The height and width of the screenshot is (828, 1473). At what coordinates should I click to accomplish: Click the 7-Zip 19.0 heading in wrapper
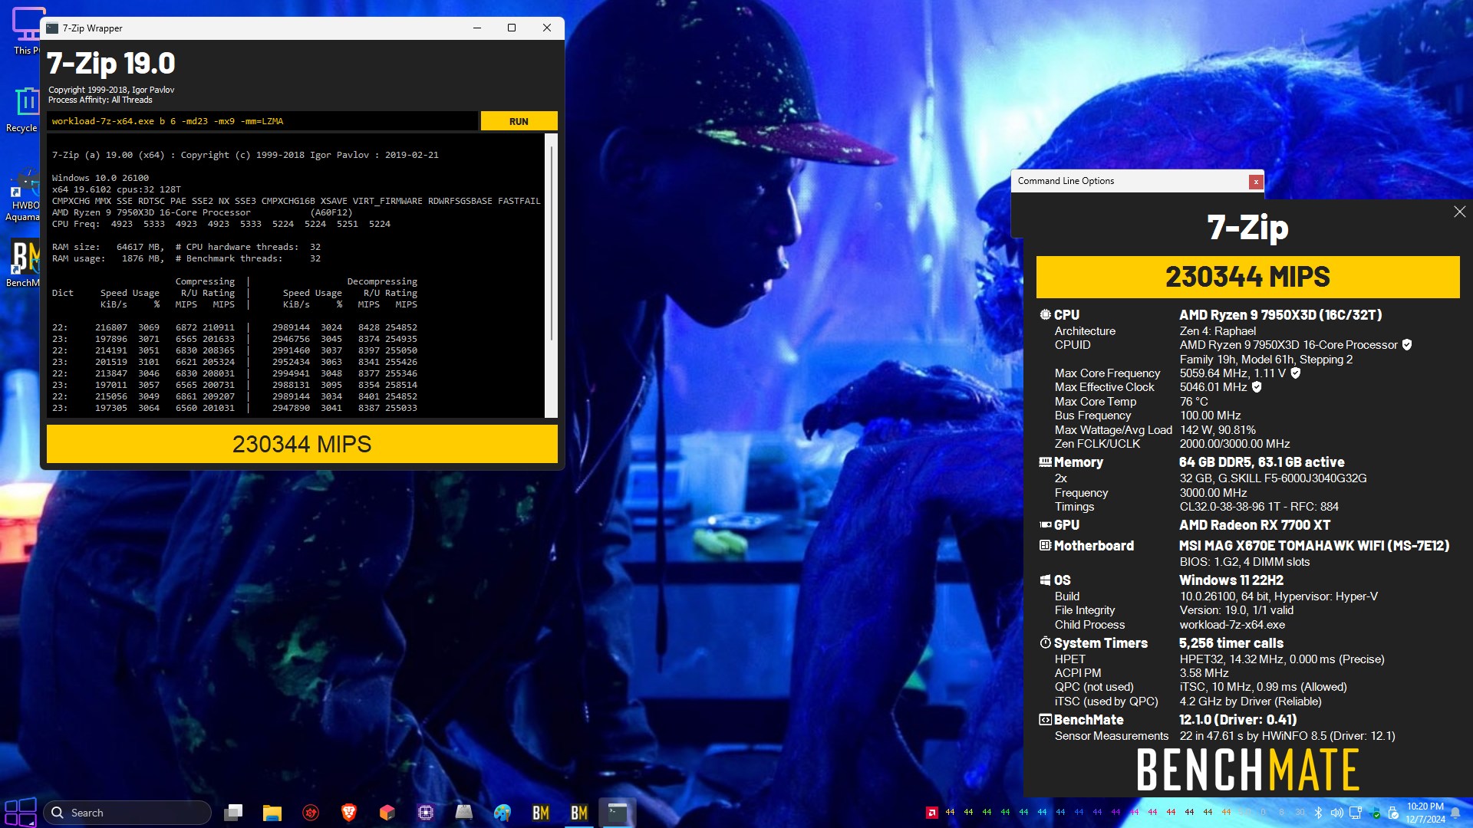[111, 64]
